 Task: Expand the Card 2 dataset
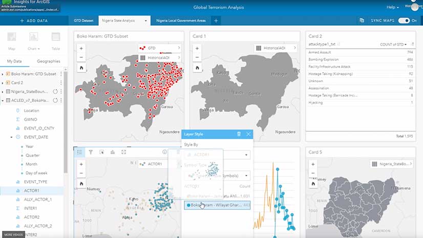3,83
